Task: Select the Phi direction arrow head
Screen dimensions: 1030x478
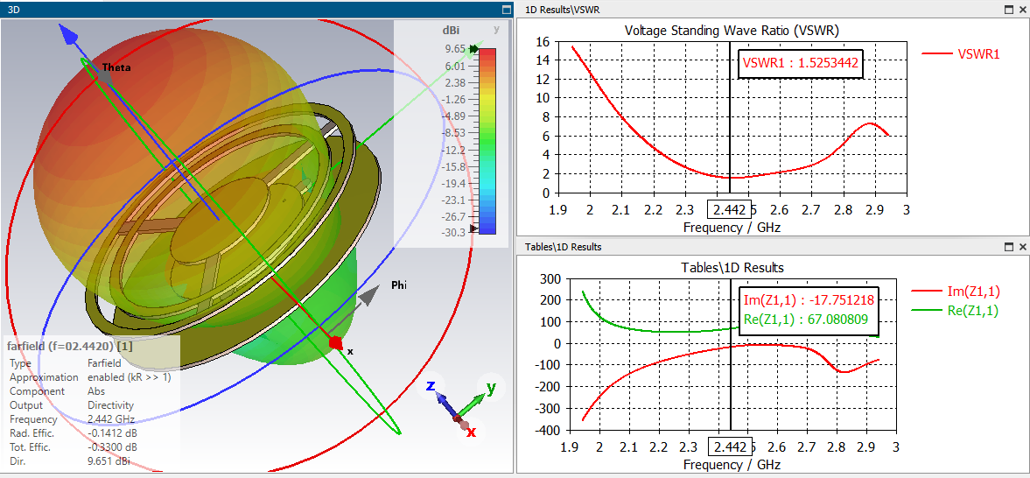Action: click(373, 296)
